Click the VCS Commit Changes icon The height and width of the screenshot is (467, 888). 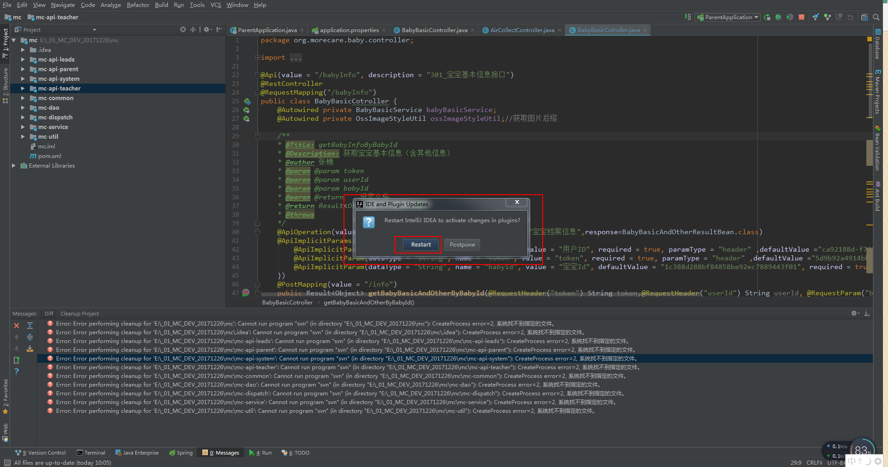point(827,17)
